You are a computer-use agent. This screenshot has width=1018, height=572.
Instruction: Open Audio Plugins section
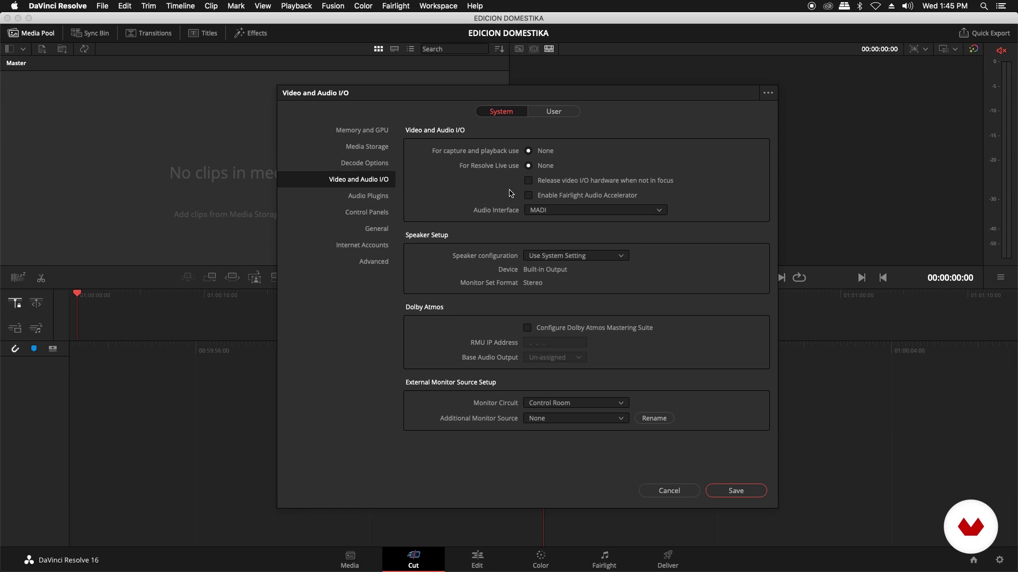point(368,196)
